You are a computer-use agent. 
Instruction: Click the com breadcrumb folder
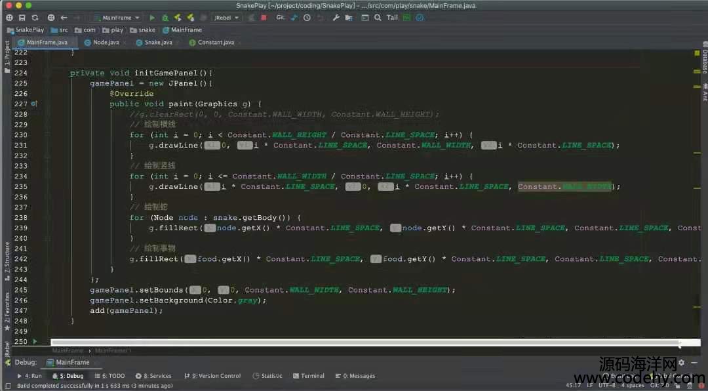85,30
